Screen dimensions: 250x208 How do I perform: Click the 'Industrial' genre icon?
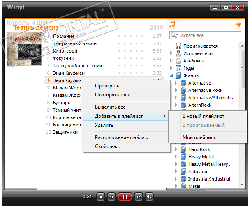[x=183, y=171]
